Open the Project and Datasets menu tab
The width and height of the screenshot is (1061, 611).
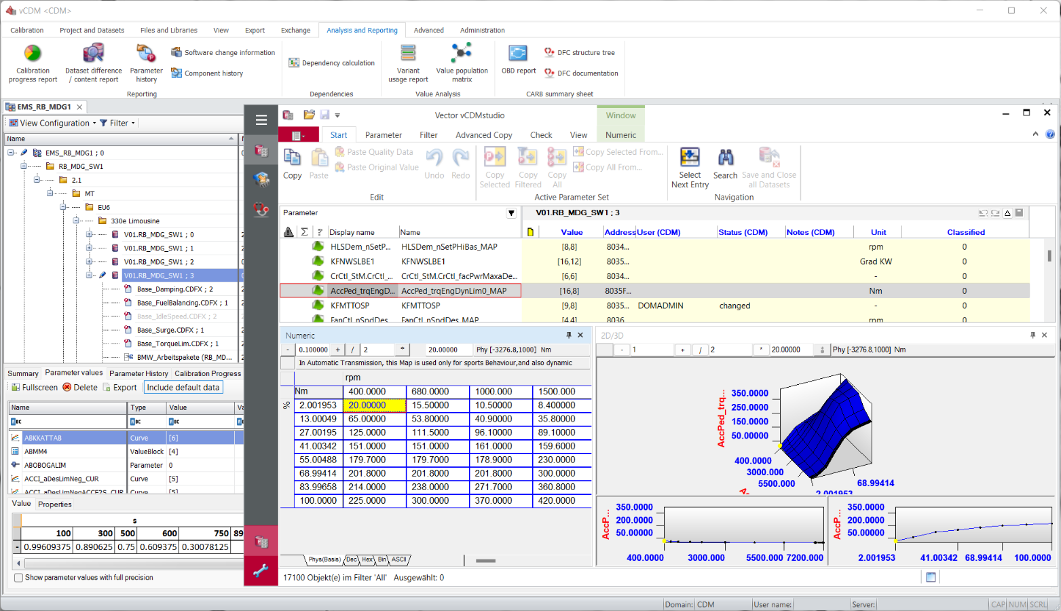point(92,30)
